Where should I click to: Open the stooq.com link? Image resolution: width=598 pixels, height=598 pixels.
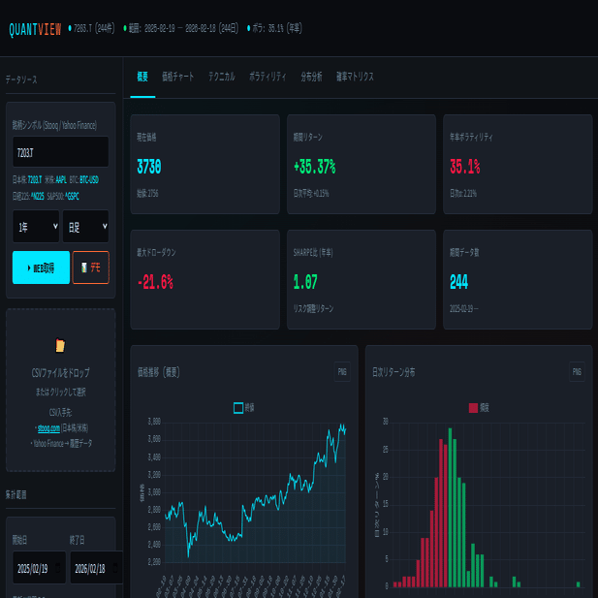48,428
